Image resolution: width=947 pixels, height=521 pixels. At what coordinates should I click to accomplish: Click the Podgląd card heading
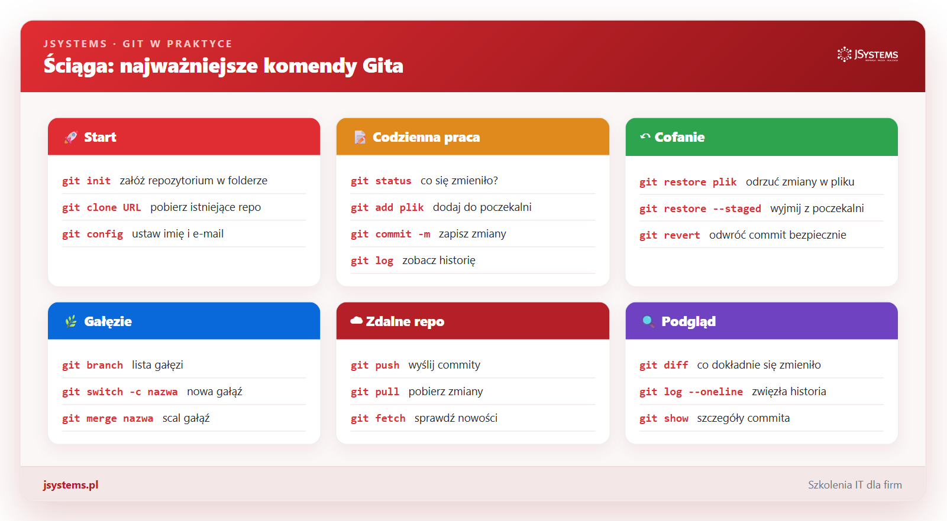tap(689, 321)
